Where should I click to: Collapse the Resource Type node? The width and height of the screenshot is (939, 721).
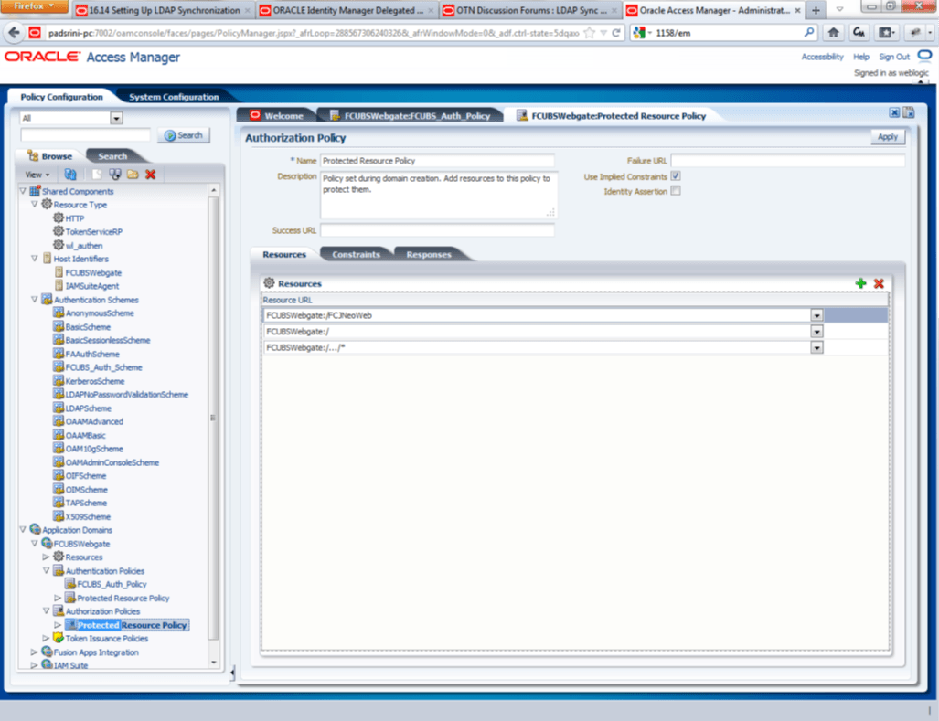(35, 204)
